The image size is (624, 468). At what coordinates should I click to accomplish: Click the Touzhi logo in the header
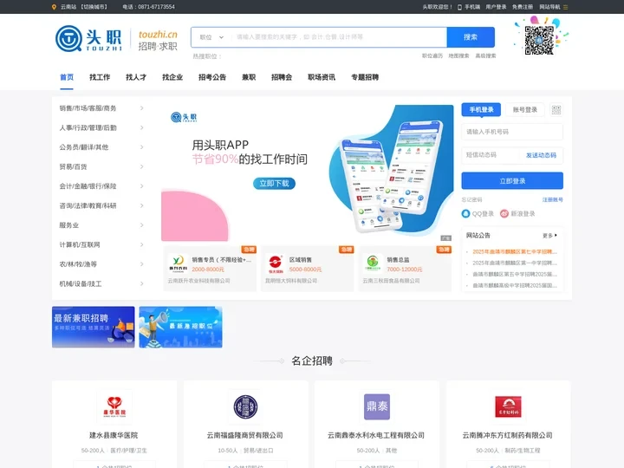click(x=88, y=39)
